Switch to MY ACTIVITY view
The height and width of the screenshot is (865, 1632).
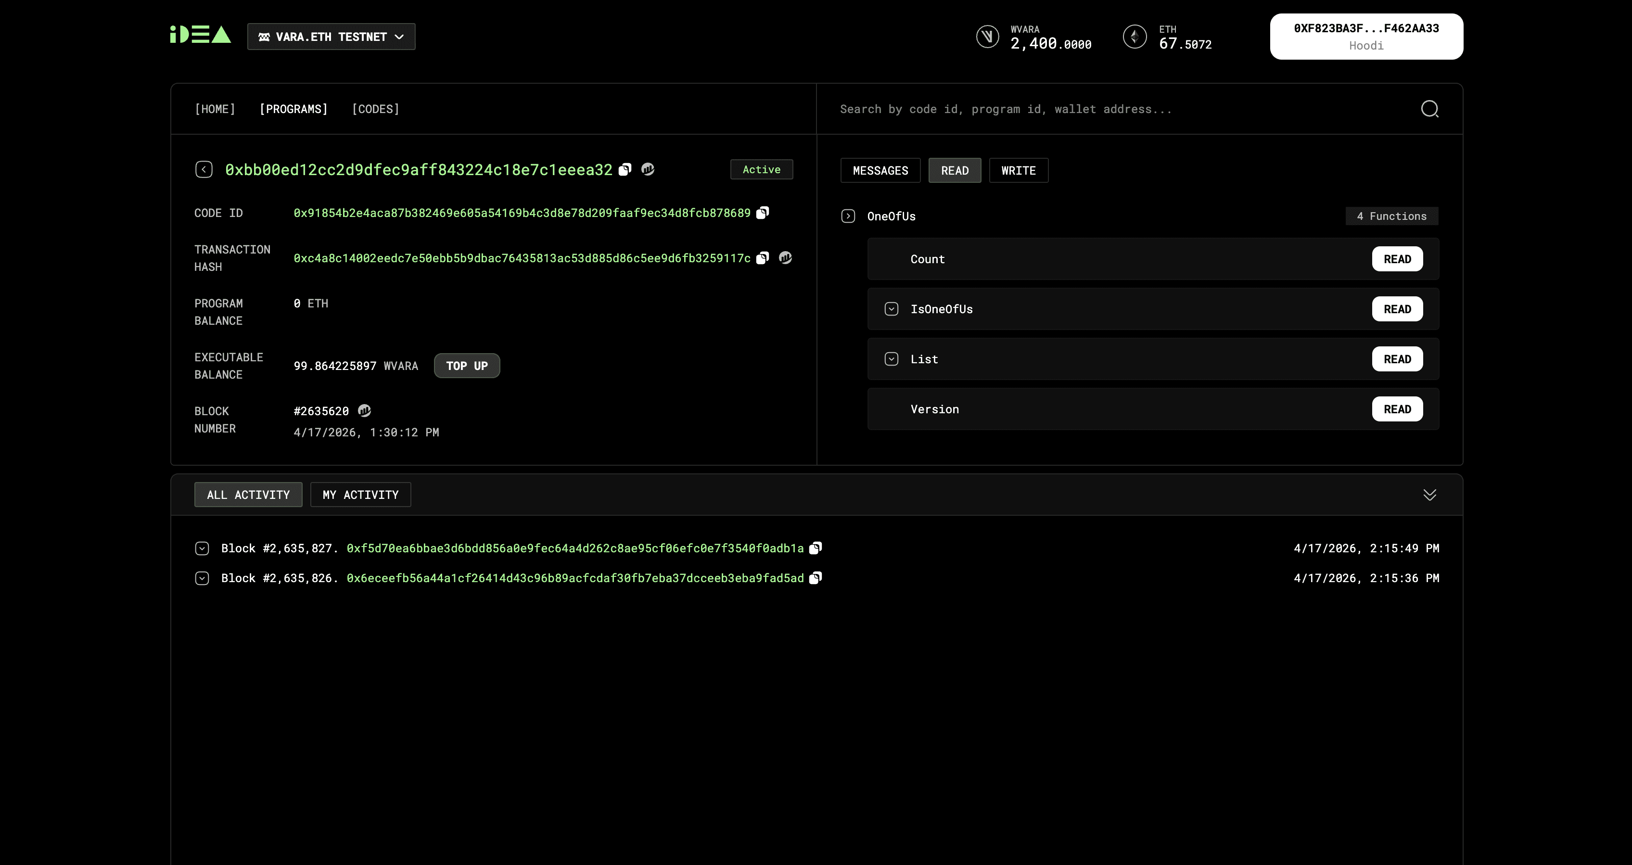(360, 494)
